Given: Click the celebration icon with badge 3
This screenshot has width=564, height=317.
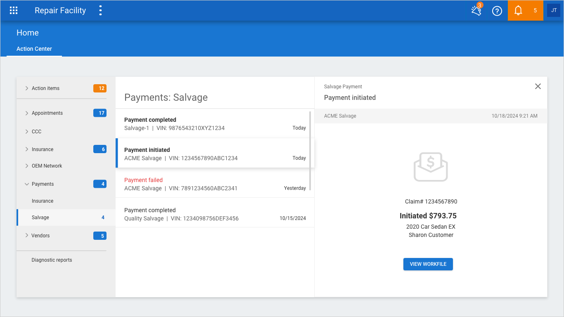Looking at the screenshot, I should (476, 11).
